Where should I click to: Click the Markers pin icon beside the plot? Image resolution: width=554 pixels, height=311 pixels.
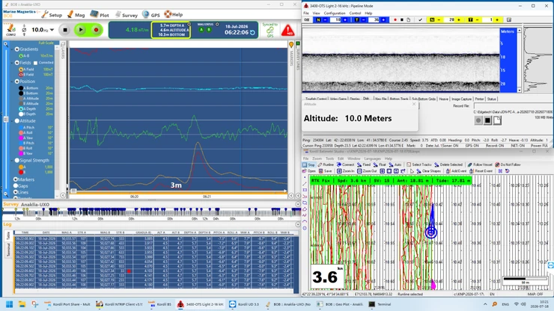coord(291,45)
